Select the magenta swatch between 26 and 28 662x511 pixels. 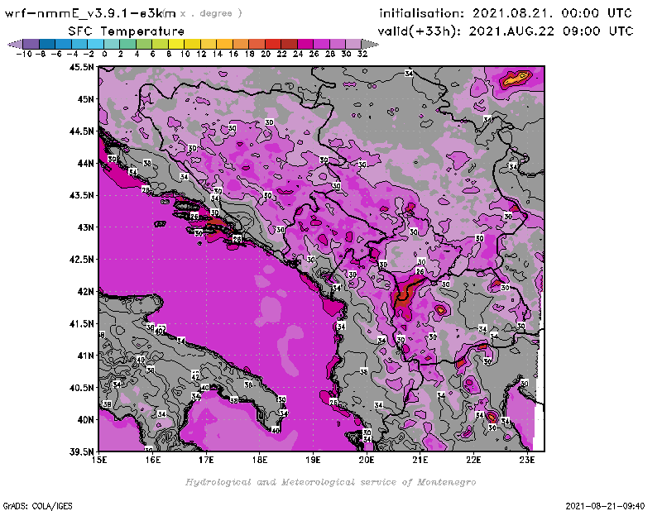click(x=321, y=43)
